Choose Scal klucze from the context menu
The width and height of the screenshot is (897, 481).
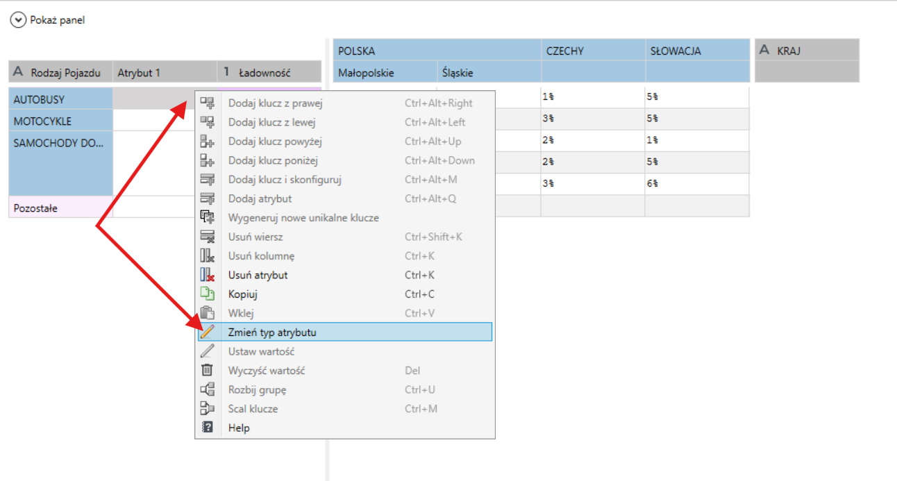point(345,409)
